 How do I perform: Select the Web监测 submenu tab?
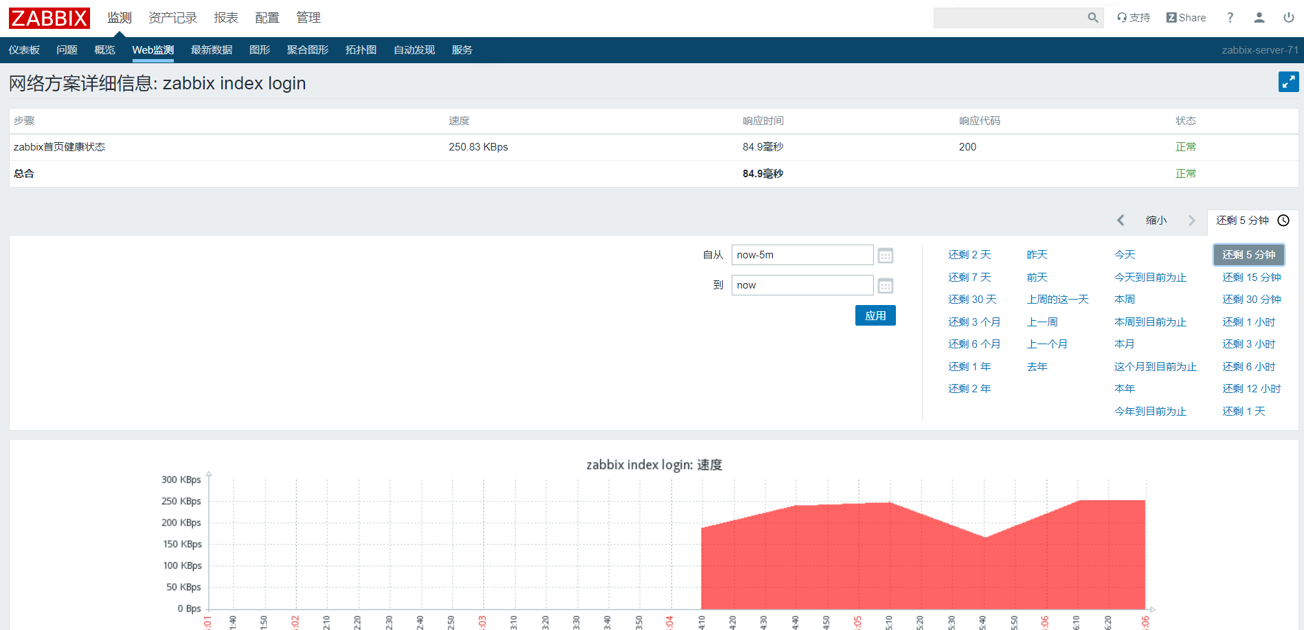click(153, 50)
